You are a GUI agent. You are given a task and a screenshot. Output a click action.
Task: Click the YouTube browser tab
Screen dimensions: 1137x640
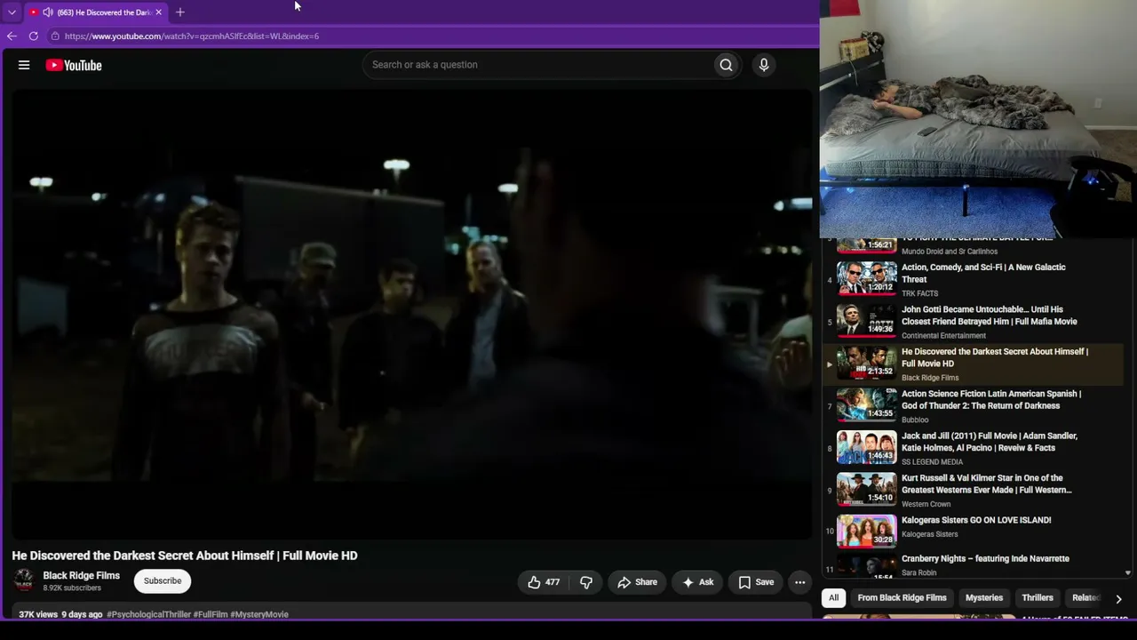coord(94,12)
